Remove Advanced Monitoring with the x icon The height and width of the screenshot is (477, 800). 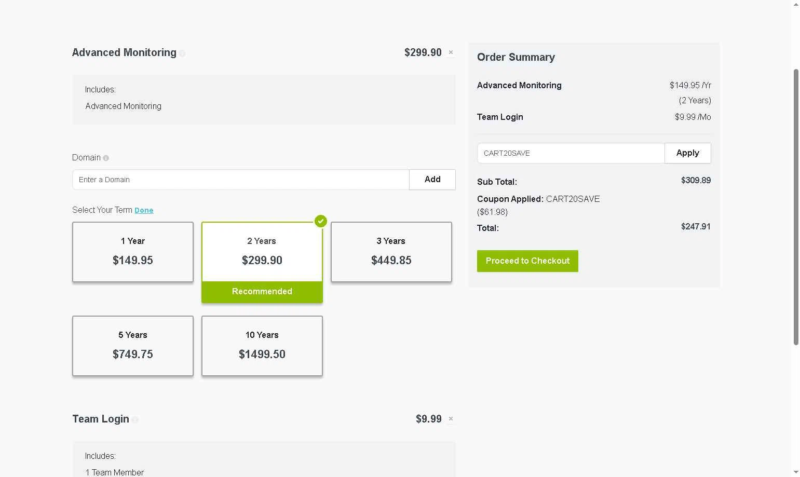[451, 52]
